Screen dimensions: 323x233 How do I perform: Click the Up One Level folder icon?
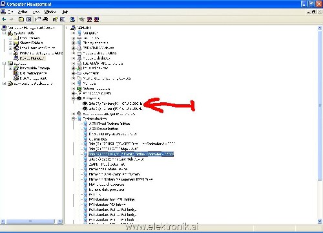(x=21, y=19)
